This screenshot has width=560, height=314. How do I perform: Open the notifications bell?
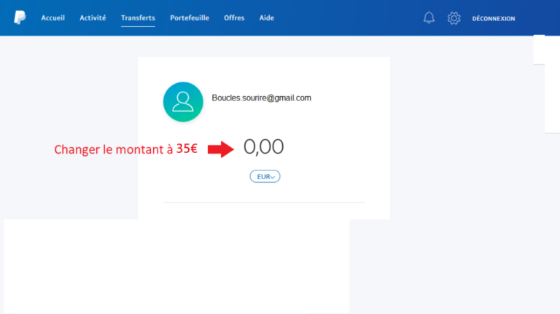pyautogui.click(x=429, y=17)
